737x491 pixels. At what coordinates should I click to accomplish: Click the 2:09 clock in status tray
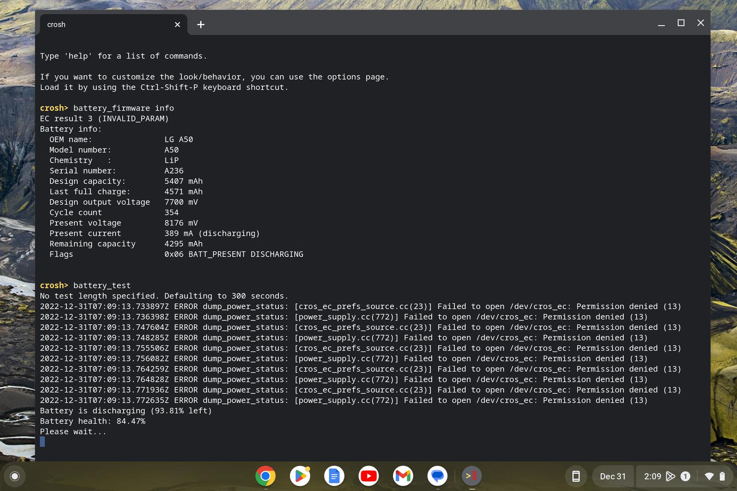[652, 476]
